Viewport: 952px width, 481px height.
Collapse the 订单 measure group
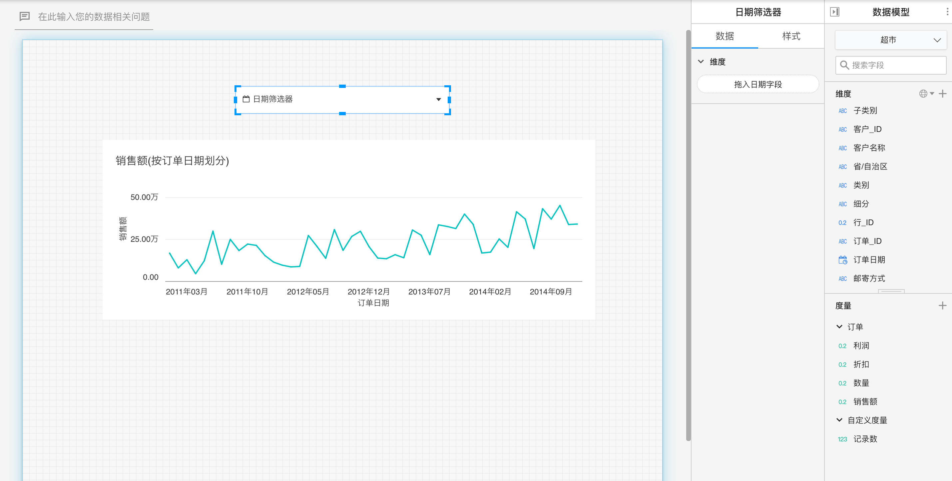point(839,326)
